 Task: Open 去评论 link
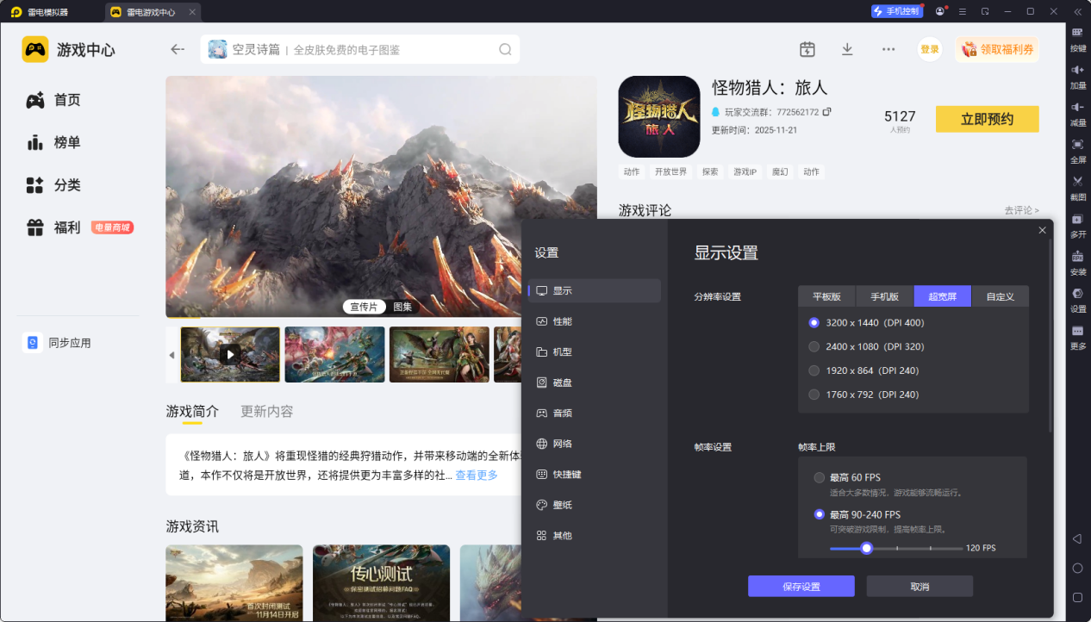(1021, 210)
